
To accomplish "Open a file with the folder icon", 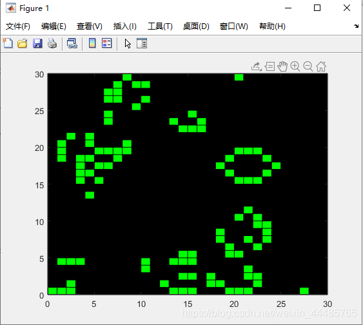I will tap(23, 43).
